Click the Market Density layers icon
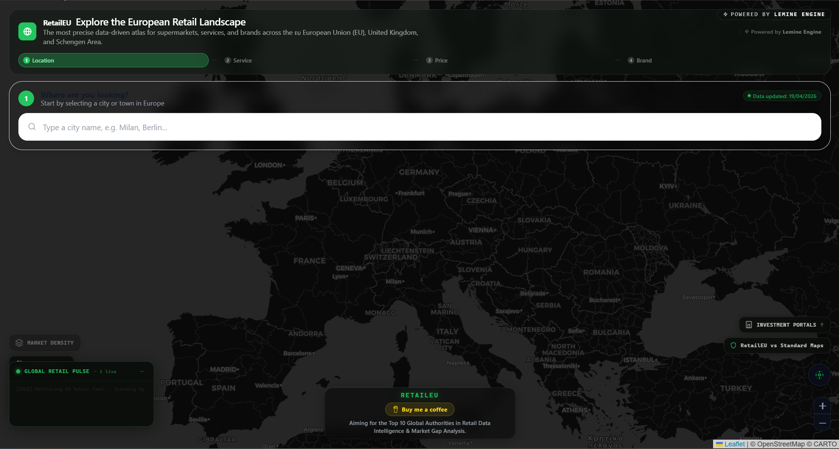 (19, 343)
